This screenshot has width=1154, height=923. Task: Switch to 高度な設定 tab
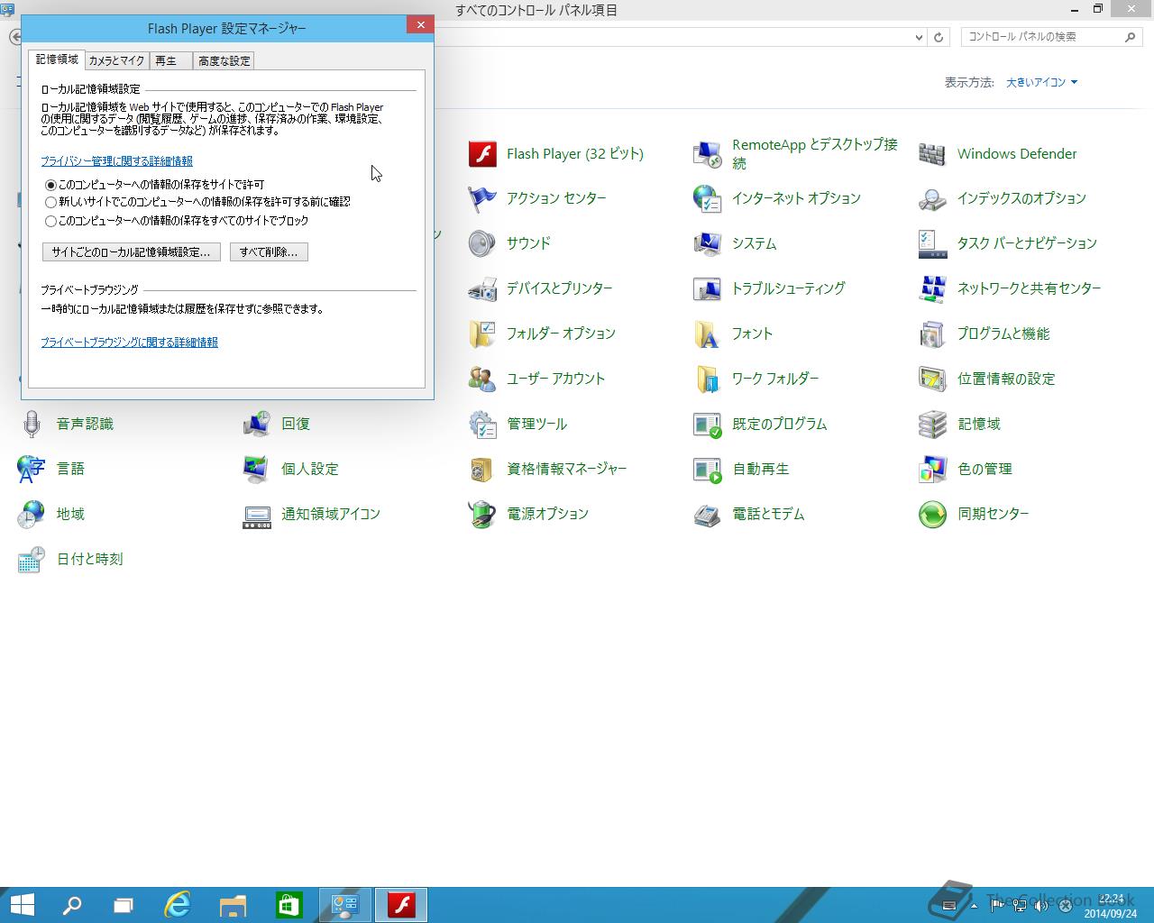(224, 60)
